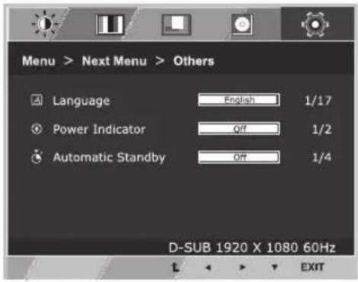Open the disc-shaped tab icon
The width and height of the screenshot is (358, 282).
coord(242,24)
